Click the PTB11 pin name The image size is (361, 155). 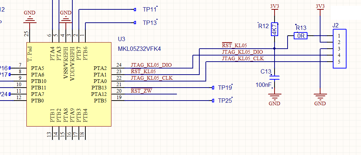pyautogui.click(x=39, y=88)
